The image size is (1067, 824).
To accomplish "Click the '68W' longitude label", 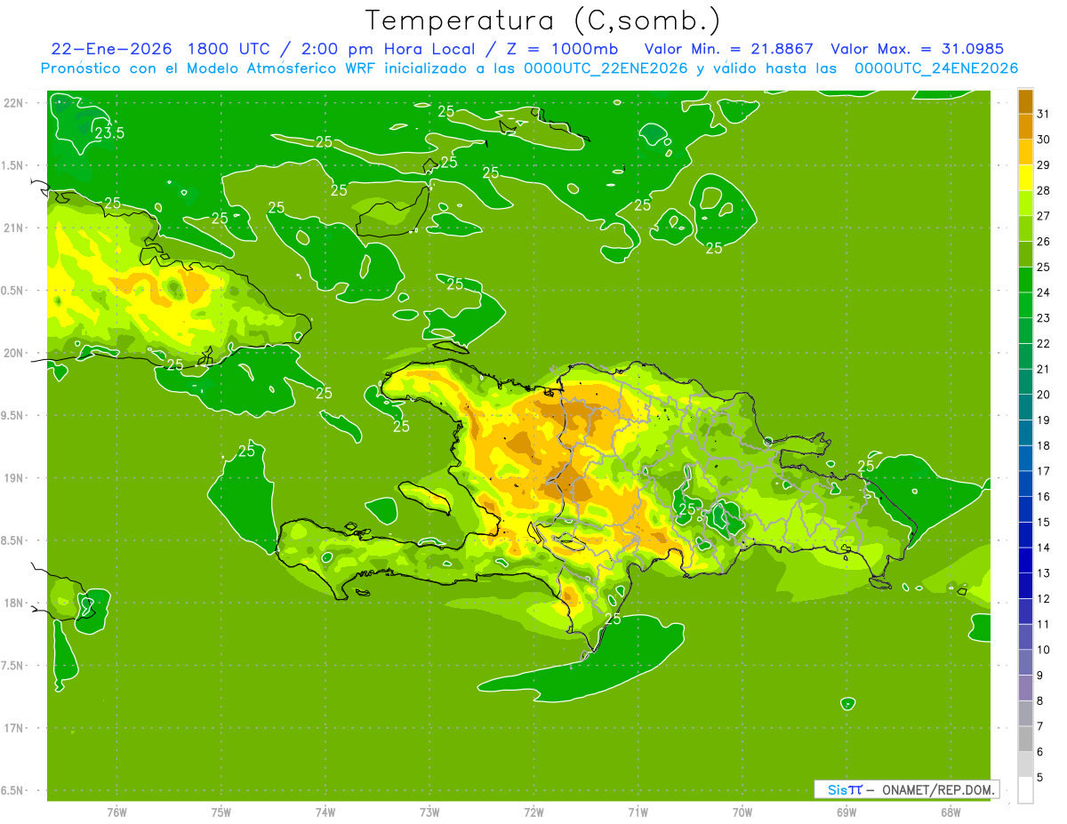I will [951, 812].
